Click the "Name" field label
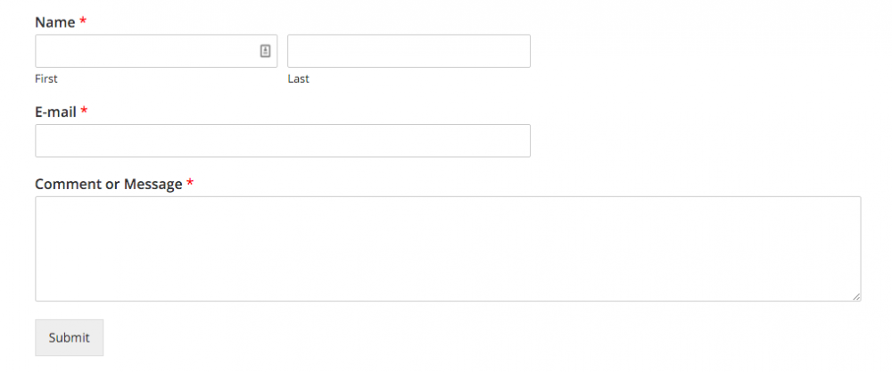The image size is (892, 372). tap(54, 21)
